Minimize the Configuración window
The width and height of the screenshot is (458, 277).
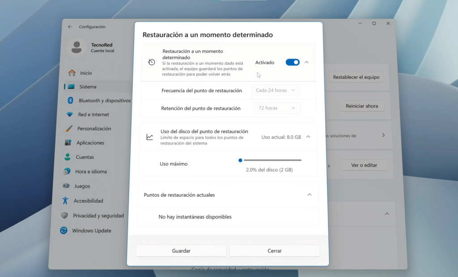tap(360, 23)
